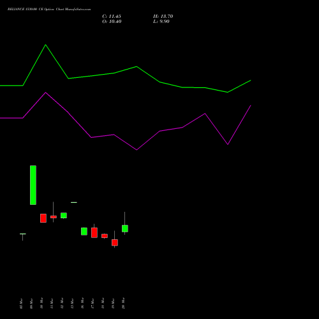Click the doji candle for 05 Mar
Viewport: 319px width, 319px height.
click(23, 234)
